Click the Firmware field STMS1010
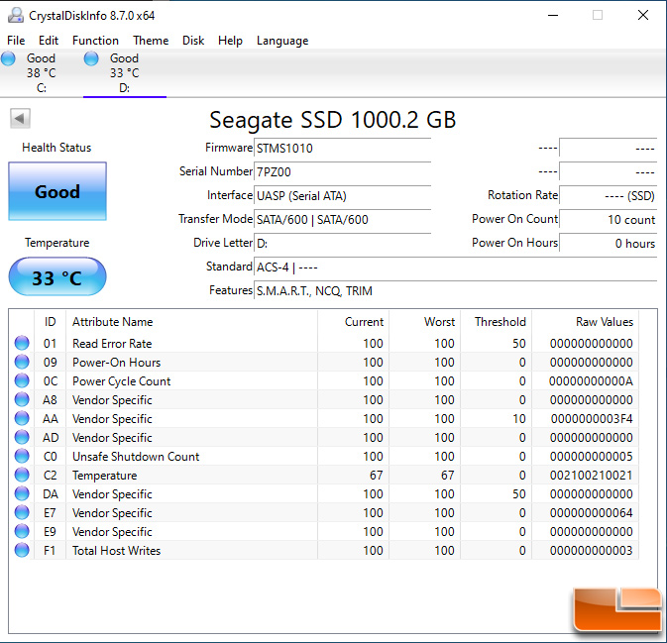Image resolution: width=667 pixels, height=643 pixels. (343, 148)
